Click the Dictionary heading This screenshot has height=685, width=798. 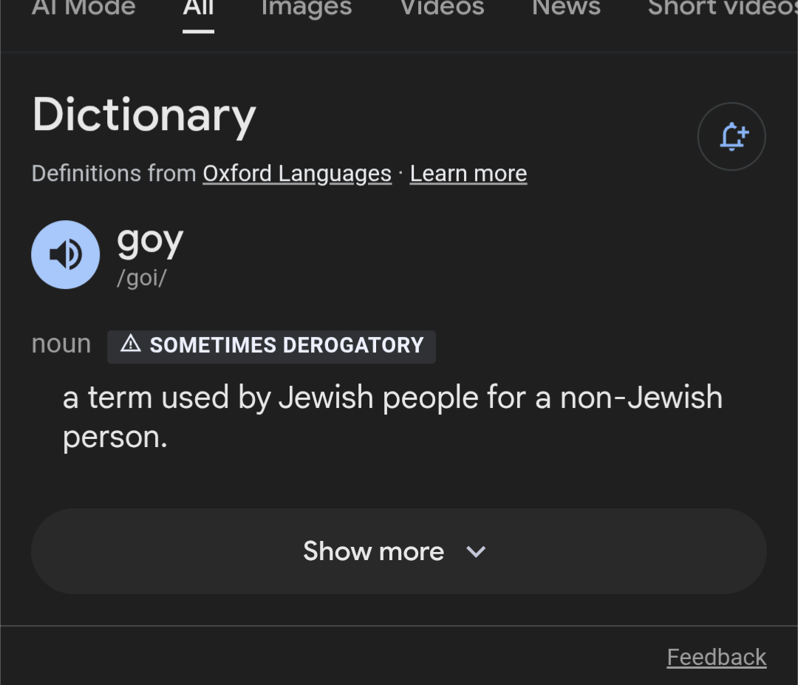[144, 116]
